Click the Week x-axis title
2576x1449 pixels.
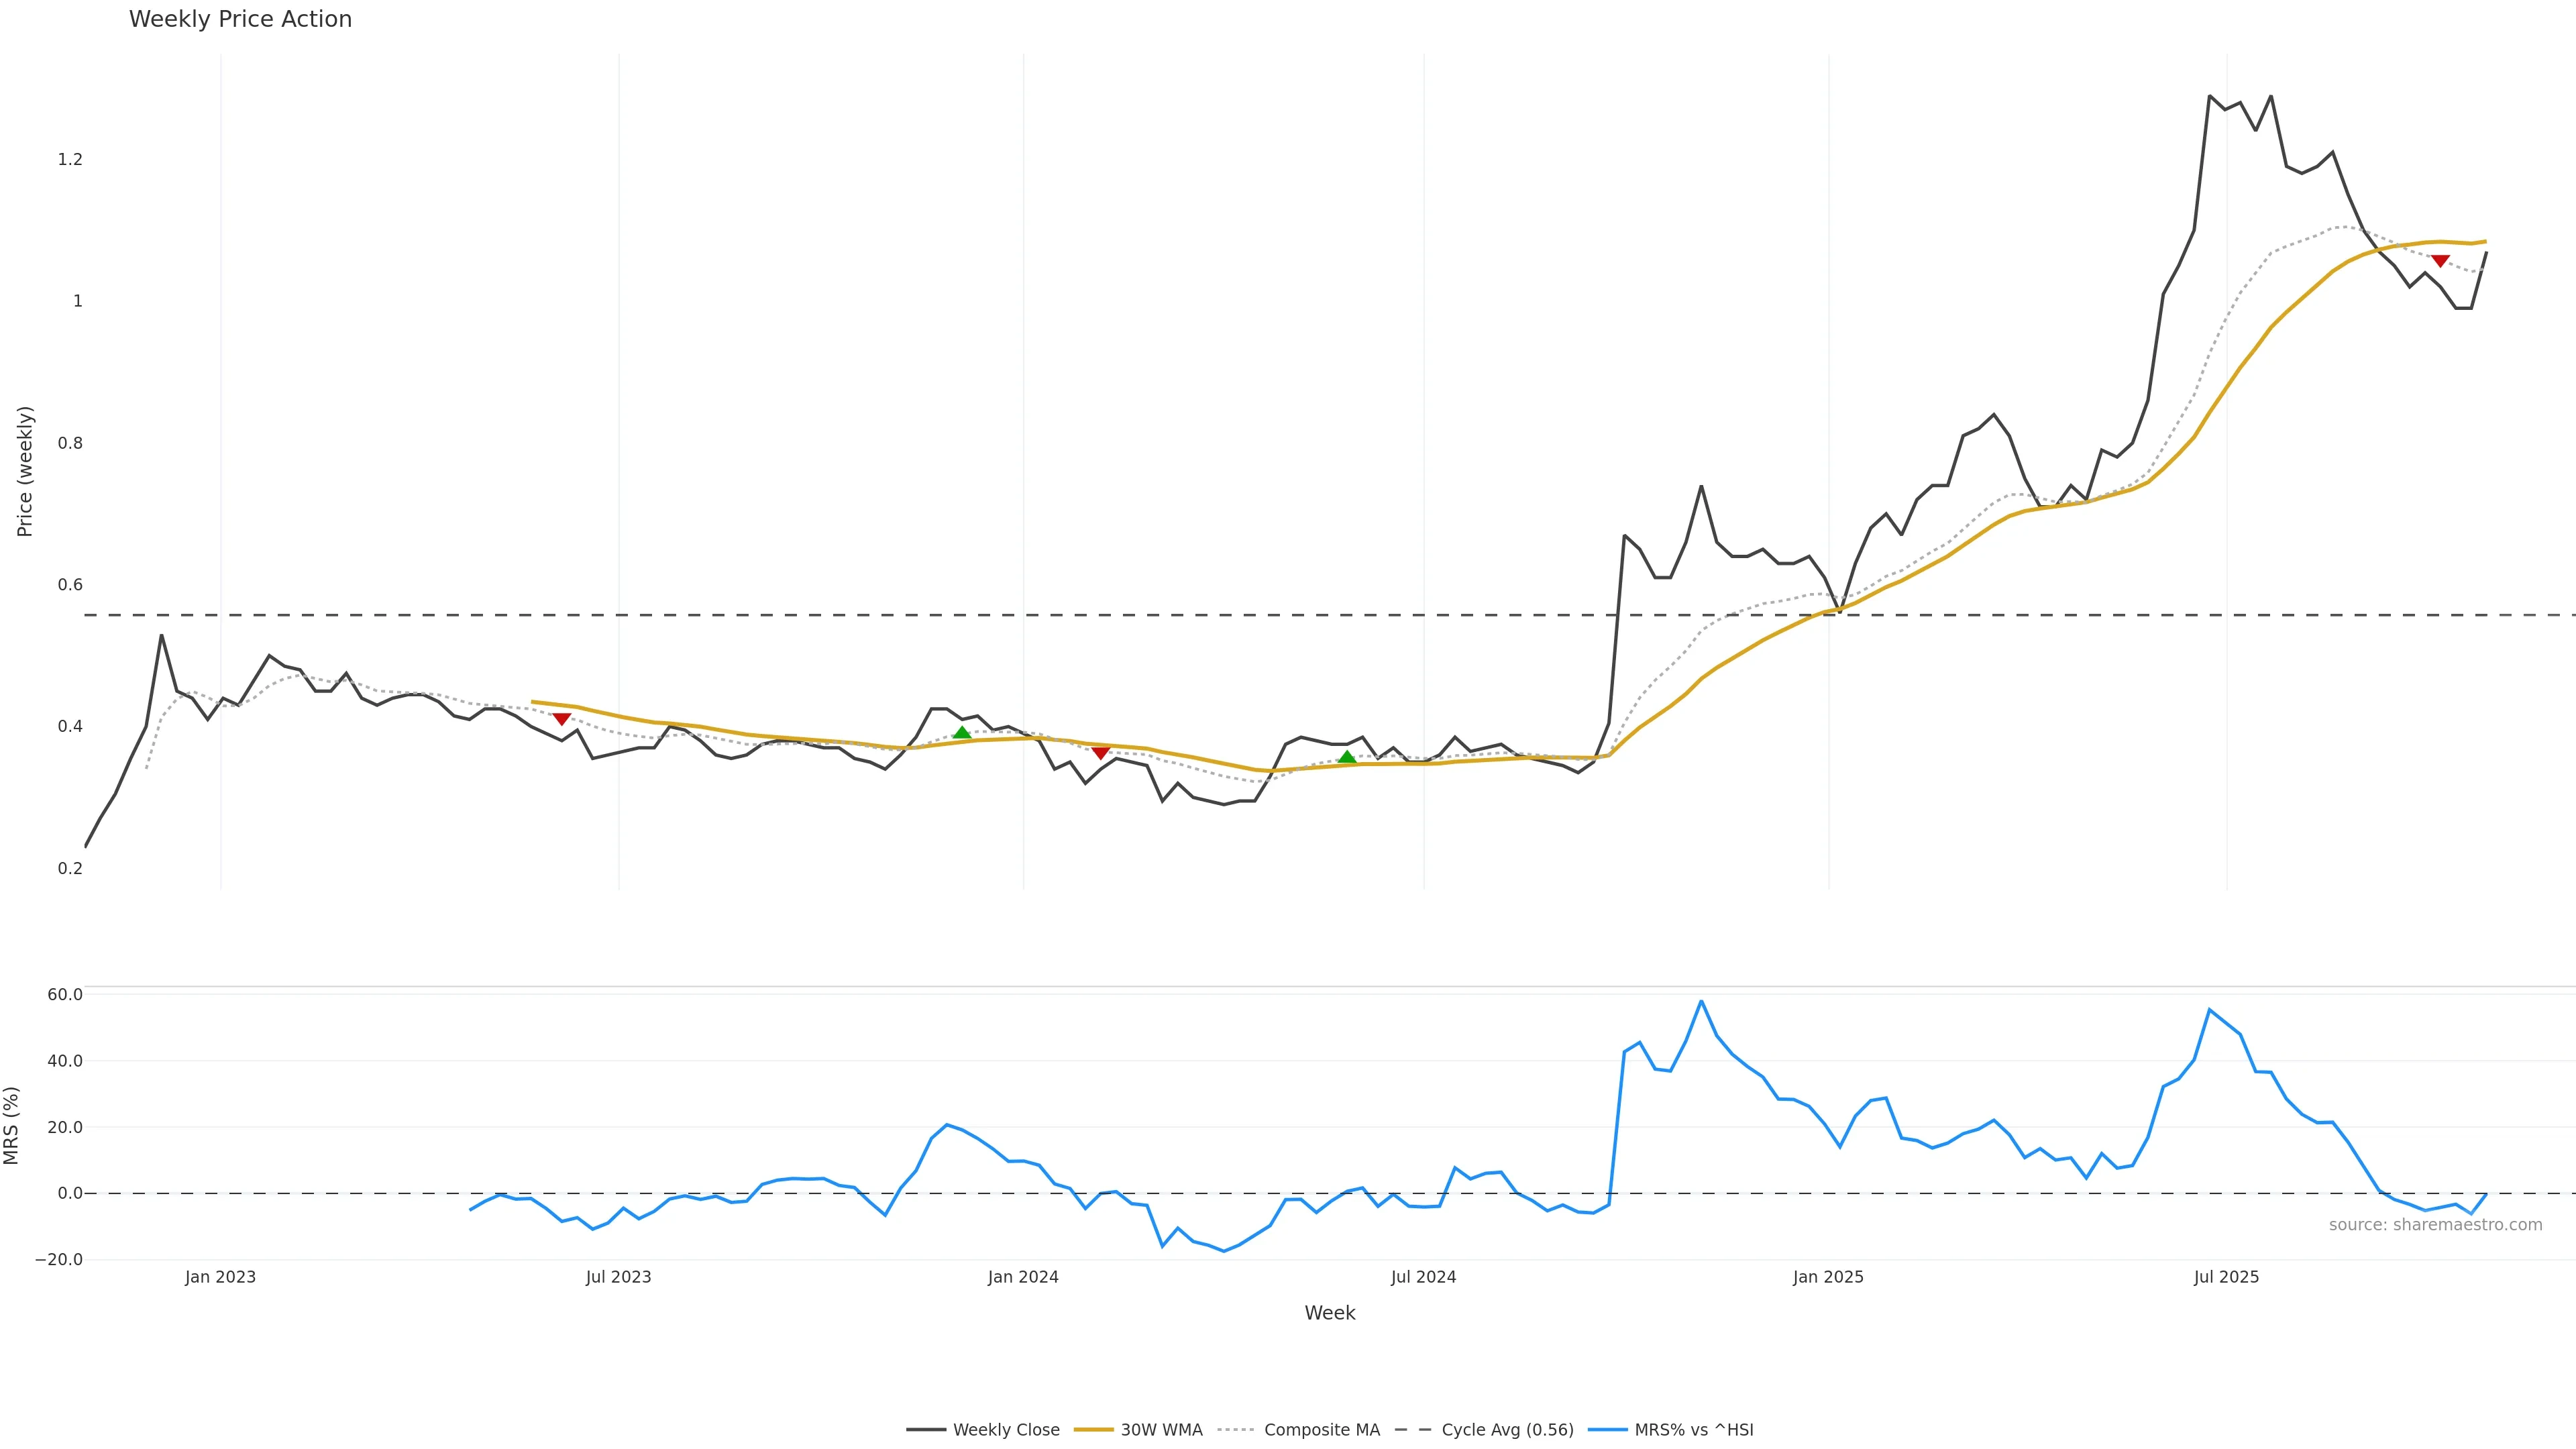1329,1313
